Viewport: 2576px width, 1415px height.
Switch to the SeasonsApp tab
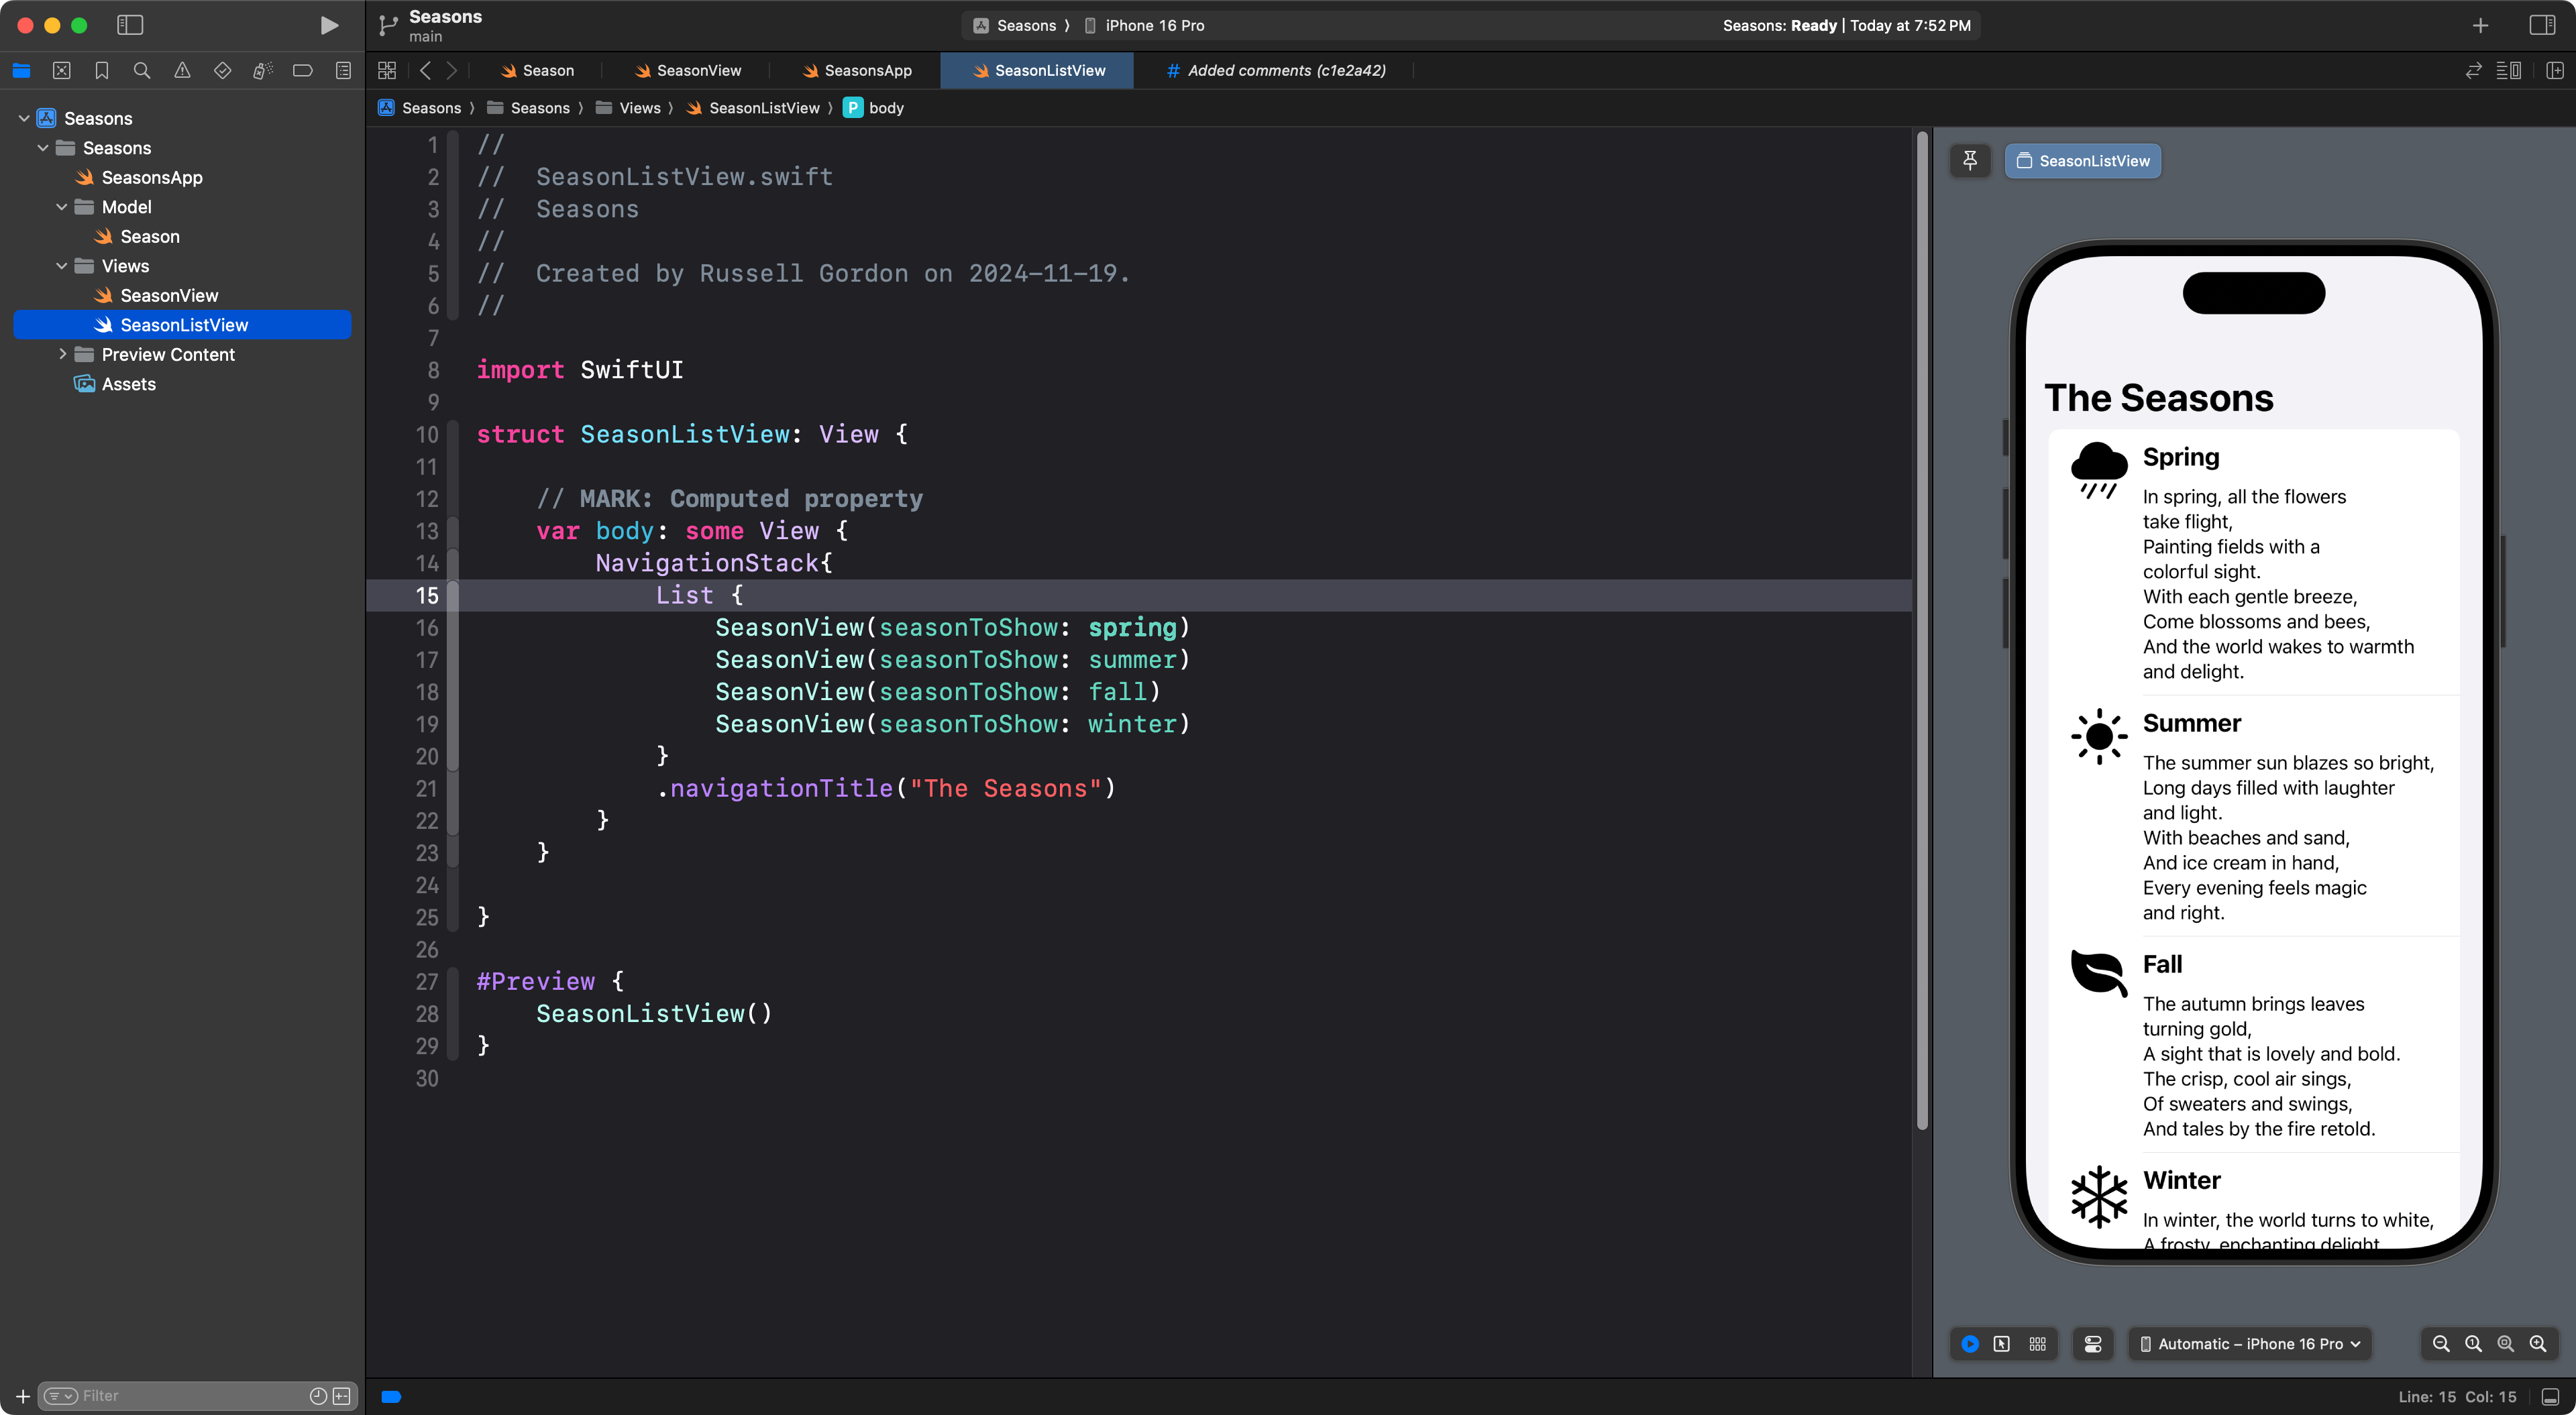click(867, 71)
